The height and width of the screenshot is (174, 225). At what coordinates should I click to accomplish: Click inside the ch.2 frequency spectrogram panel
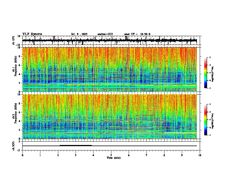[x=109, y=117]
